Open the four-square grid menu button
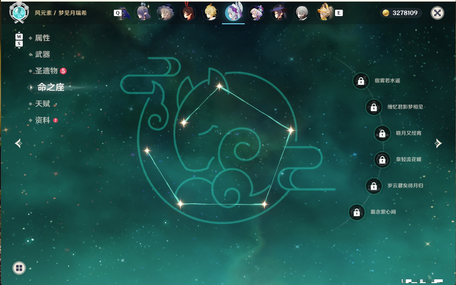The height and width of the screenshot is (285, 456). click(19, 268)
